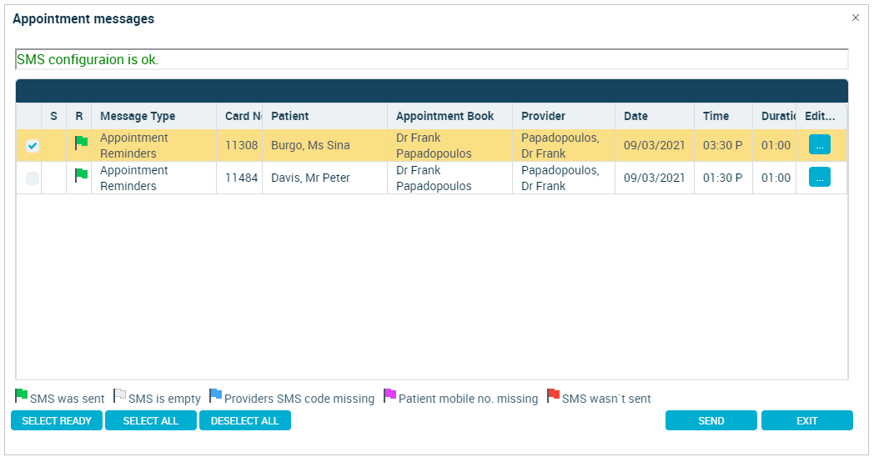Click provider cell in Davis row

(564, 178)
